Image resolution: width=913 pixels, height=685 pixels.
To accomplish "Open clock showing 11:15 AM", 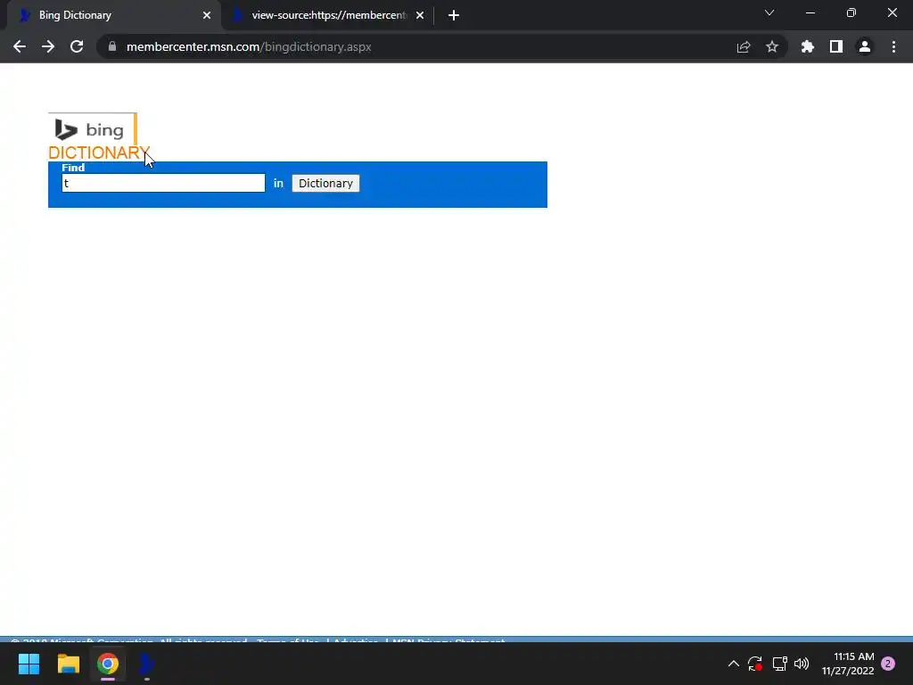I will 848,664.
